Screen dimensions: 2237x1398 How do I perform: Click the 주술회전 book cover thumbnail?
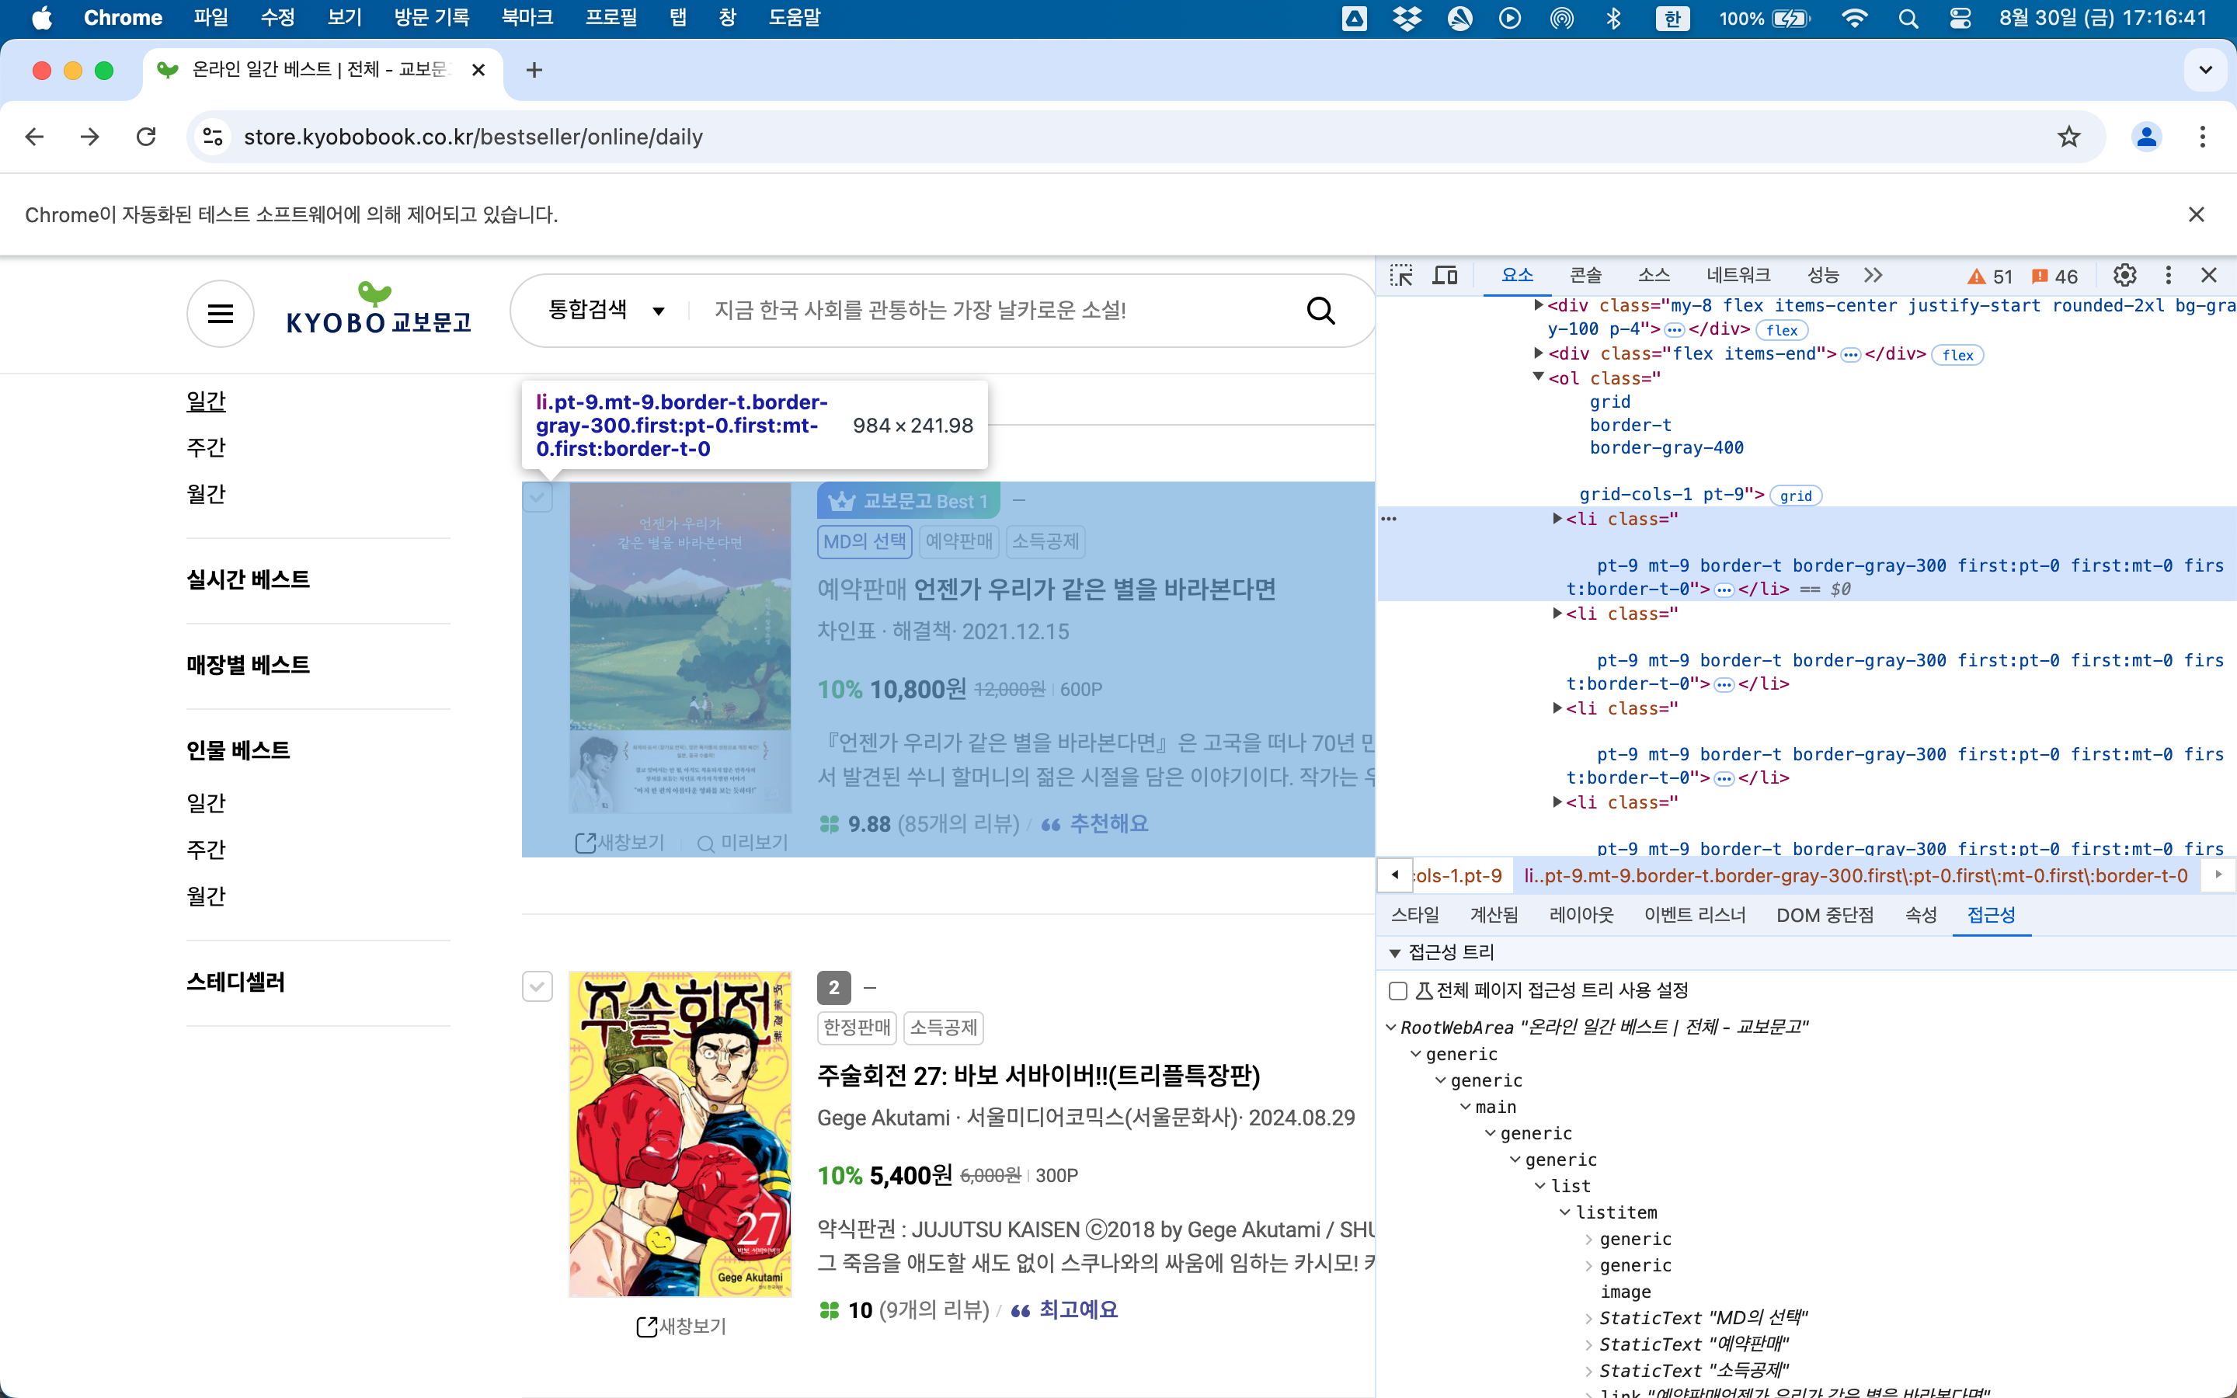click(x=680, y=1134)
